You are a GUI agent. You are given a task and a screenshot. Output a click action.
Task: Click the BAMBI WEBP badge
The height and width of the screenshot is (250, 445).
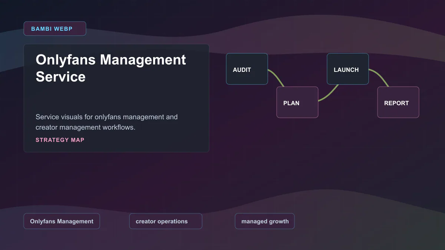55,29
